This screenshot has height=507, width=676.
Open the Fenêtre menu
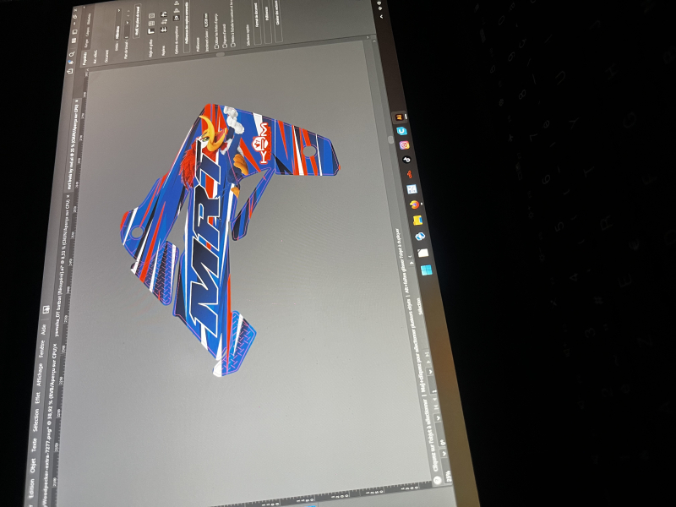[x=41, y=349]
